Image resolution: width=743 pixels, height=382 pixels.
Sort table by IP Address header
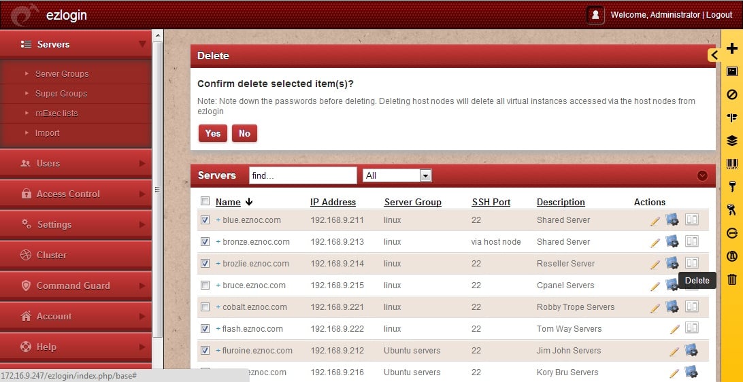pyautogui.click(x=333, y=202)
